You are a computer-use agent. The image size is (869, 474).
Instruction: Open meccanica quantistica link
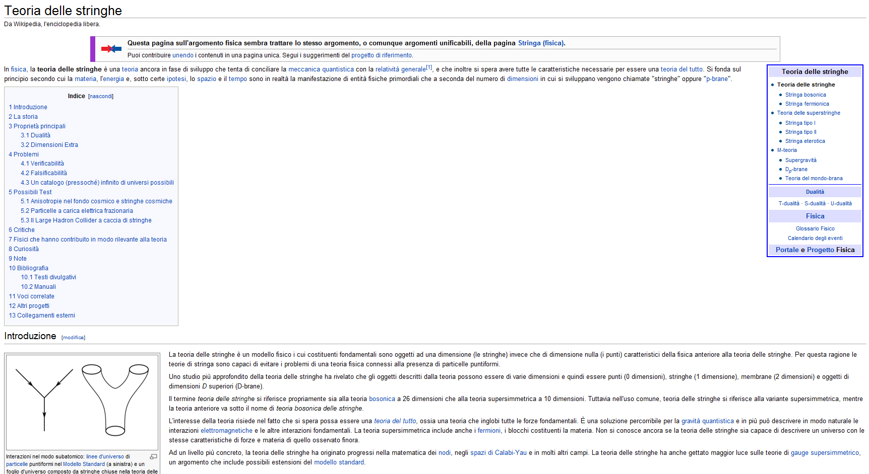321,69
